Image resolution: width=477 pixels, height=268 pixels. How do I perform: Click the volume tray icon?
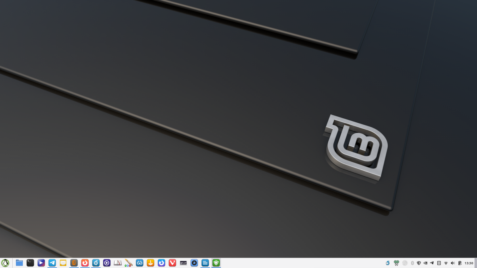pyautogui.click(x=453, y=262)
